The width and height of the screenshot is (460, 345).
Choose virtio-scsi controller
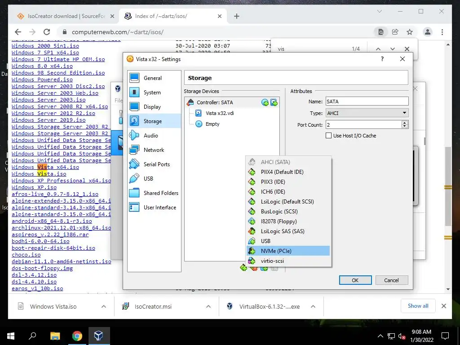point(288,261)
